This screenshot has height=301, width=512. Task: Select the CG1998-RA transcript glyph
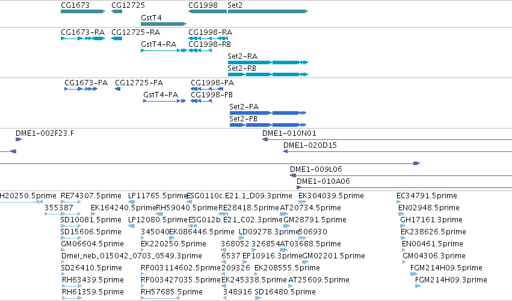pyautogui.click(x=208, y=38)
